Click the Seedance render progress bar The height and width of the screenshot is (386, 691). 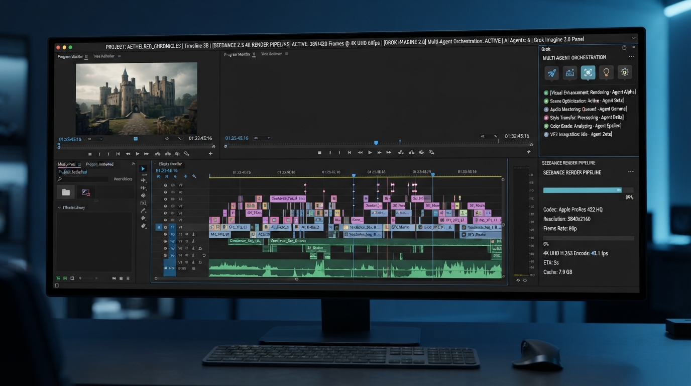(588, 190)
